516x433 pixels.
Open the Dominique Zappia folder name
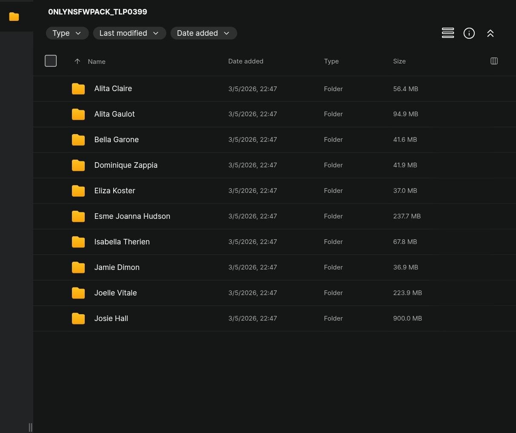pos(126,165)
